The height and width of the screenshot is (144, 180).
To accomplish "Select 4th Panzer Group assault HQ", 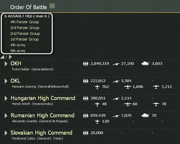I will [25, 22].
